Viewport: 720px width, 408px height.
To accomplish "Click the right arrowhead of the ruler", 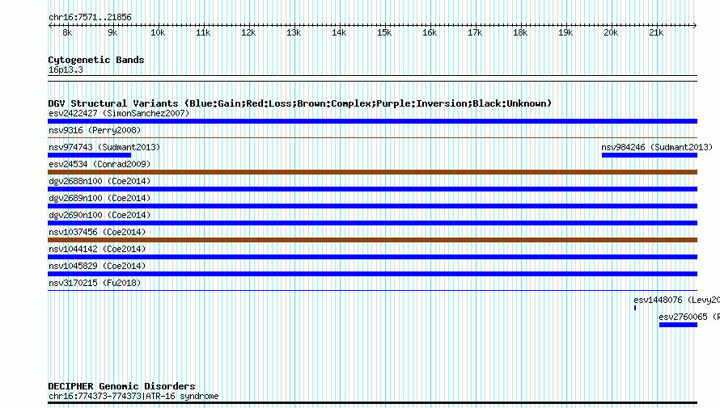I will click(x=695, y=25).
